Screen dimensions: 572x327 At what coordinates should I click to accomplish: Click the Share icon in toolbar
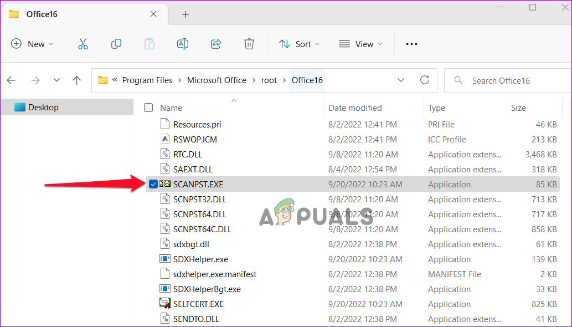[216, 44]
